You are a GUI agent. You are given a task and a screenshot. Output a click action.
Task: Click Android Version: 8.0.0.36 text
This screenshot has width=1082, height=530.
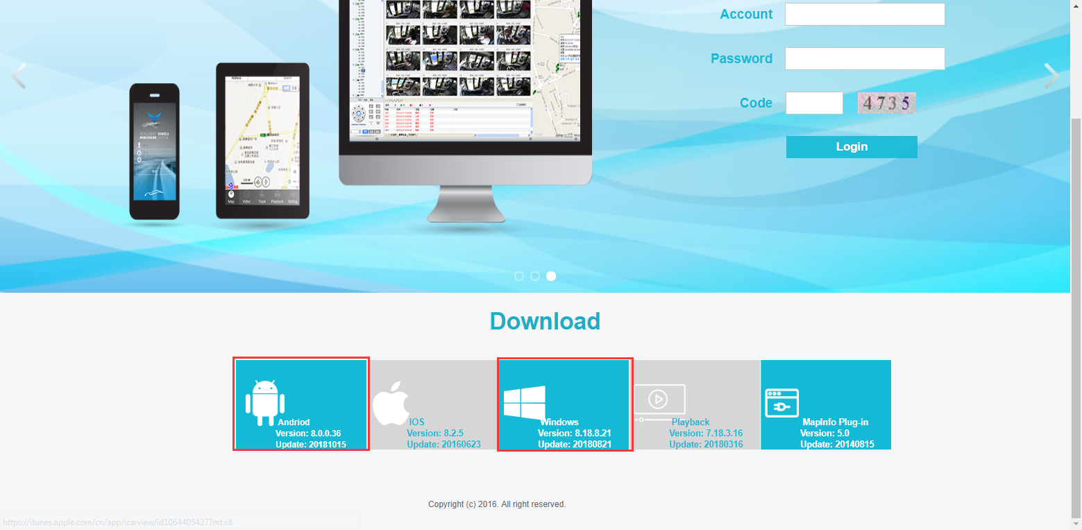pyautogui.click(x=308, y=433)
